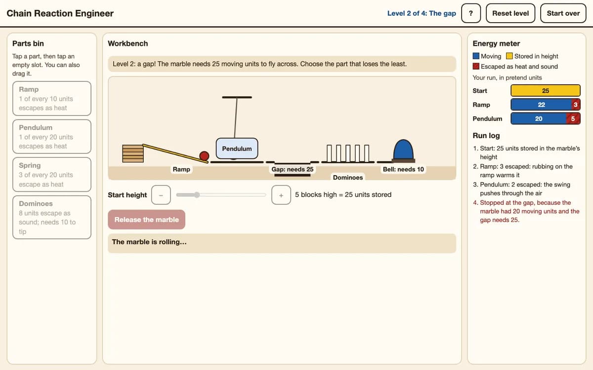Click 'Level 2 of 4: The gap' text
This screenshot has height=370, width=593.
click(x=422, y=13)
